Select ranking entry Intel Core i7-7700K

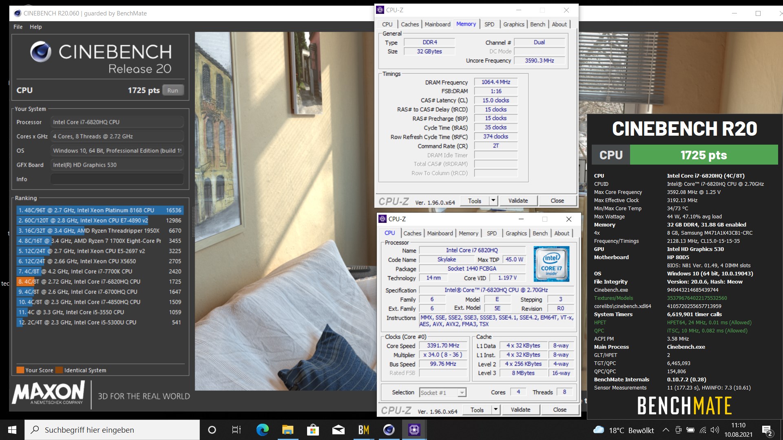[100, 271]
